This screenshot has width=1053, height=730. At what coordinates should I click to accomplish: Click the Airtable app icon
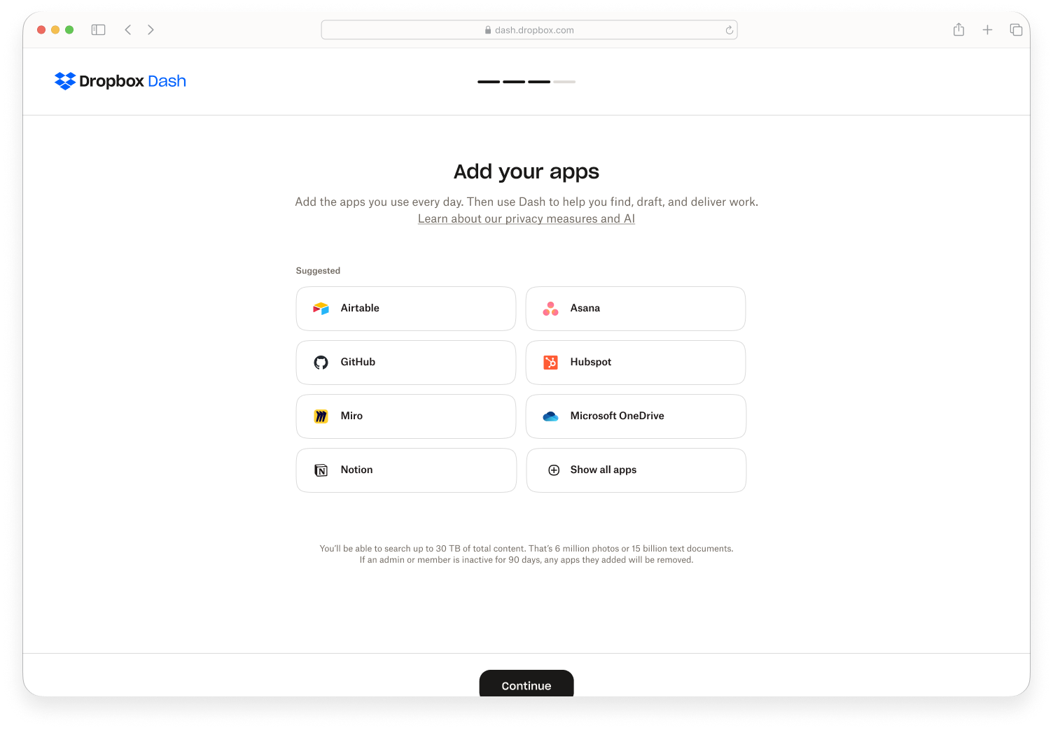pos(321,308)
